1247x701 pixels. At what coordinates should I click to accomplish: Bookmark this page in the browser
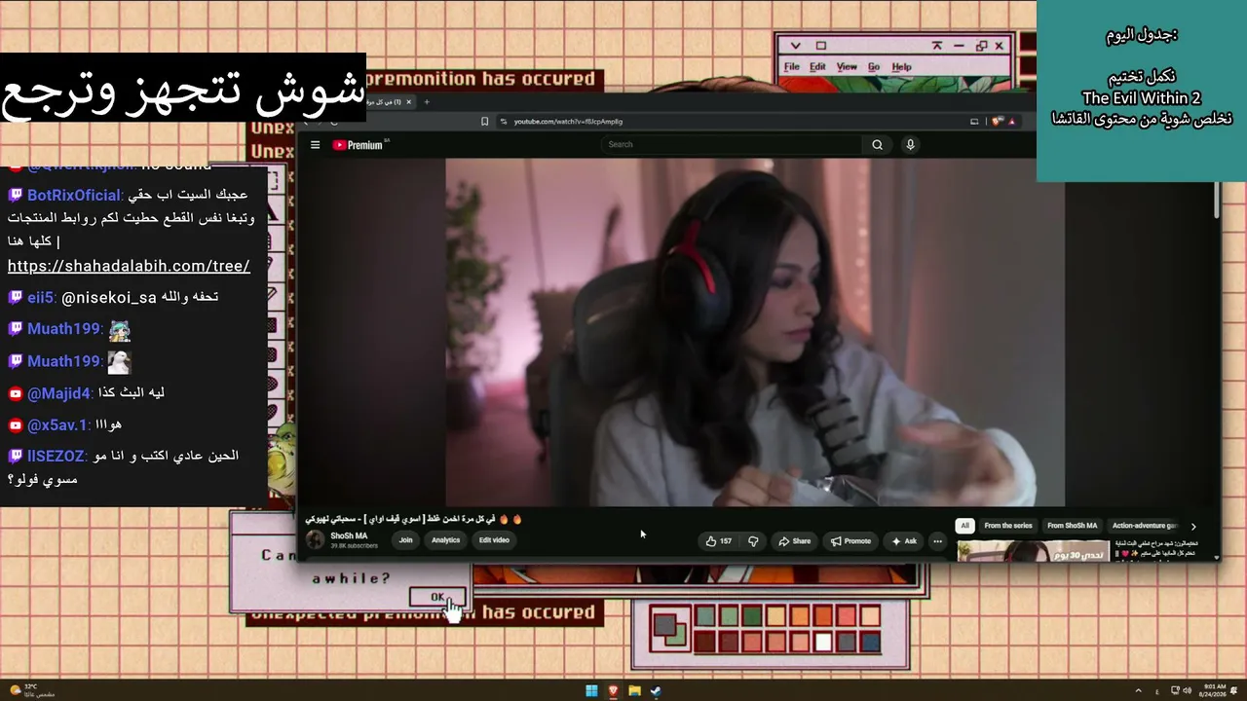tap(484, 122)
